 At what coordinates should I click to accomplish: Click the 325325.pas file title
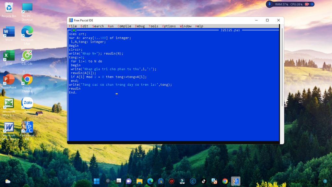[230, 30]
